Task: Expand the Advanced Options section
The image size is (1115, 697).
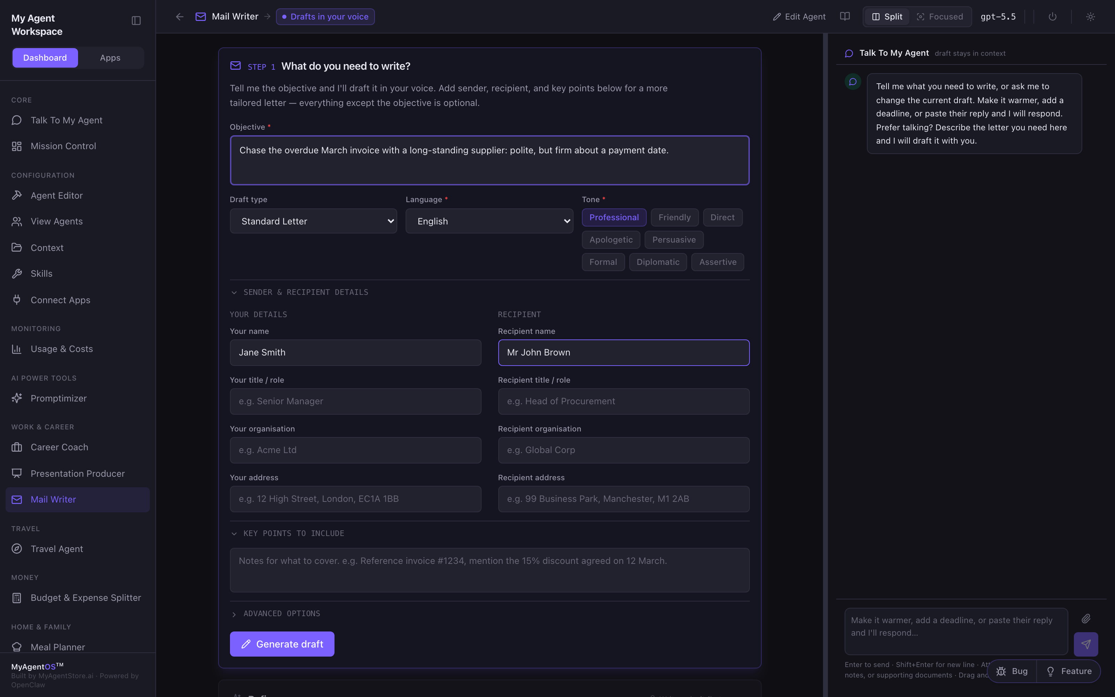Action: [x=276, y=614]
